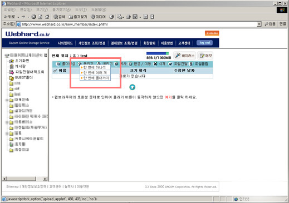Toggle the select-all checkmark beside 이름
Screen dimensions: 289x203
[55, 71]
